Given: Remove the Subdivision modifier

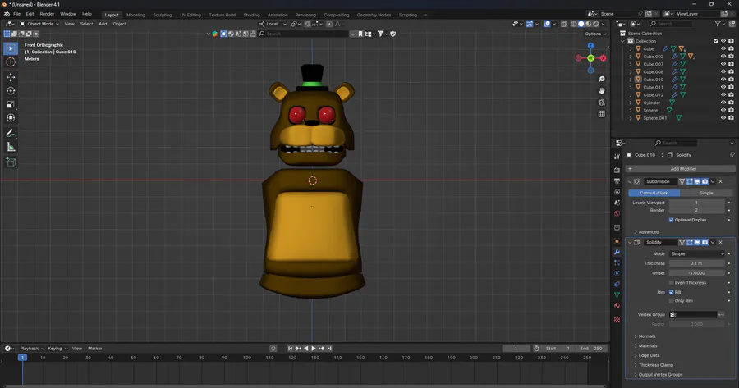Looking at the screenshot, I should coord(721,182).
